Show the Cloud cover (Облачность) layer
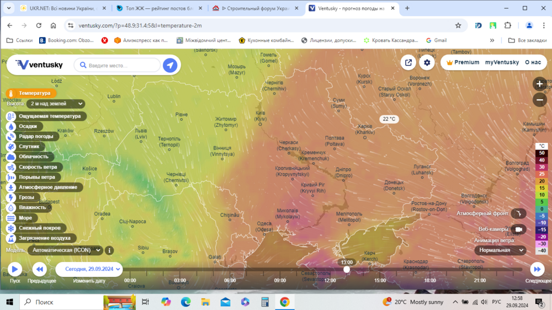Screen dimensions: 552x310 coord(30,157)
